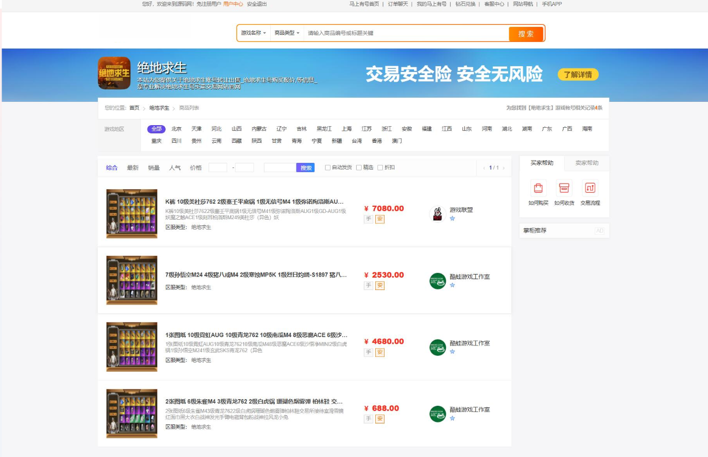Click the minimum price input field
Image resolution: width=708 pixels, height=457 pixels.
pyautogui.click(x=218, y=167)
